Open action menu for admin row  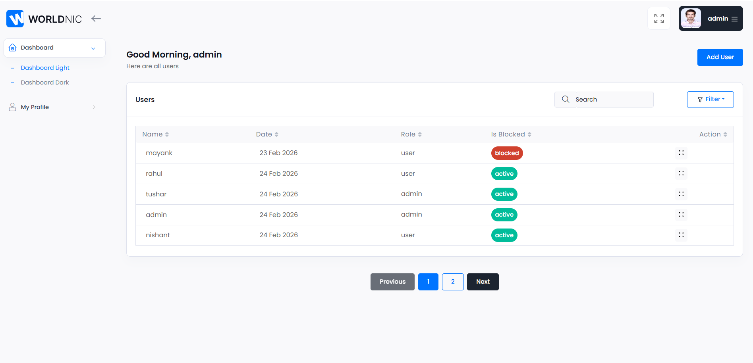[x=681, y=215]
